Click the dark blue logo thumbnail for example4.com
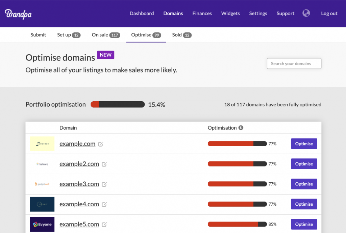 point(42,204)
